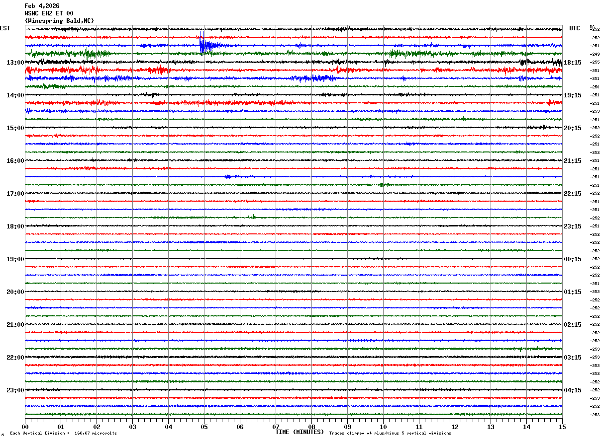Click the 'EST' timezone label
The height and width of the screenshot is (440, 602).
point(4,28)
